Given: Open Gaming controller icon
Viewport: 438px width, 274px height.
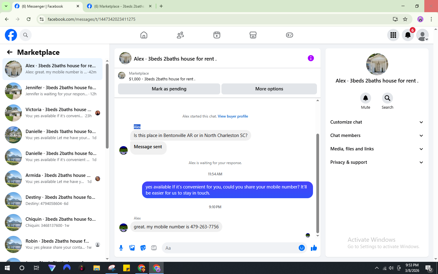Looking at the screenshot, I should (x=290, y=35).
